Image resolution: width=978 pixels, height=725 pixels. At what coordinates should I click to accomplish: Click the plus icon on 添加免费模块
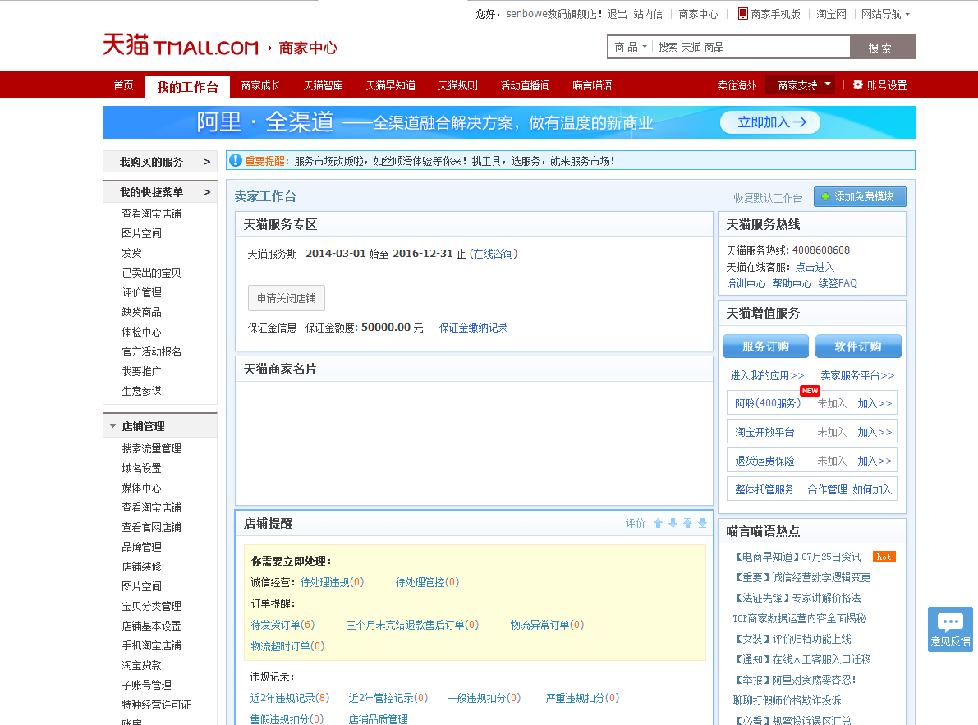click(825, 197)
